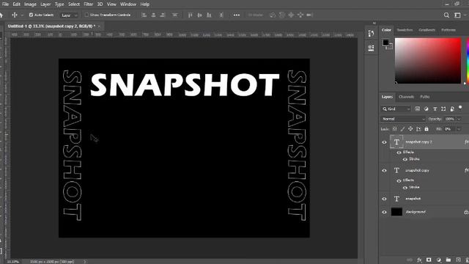The width and height of the screenshot is (469, 264).
Task: Hide the Background layer
Action: (x=384, y=212)
